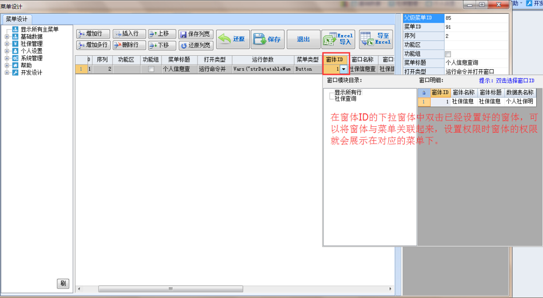Save column widths with 保存列宽

(x=196, y=34)
